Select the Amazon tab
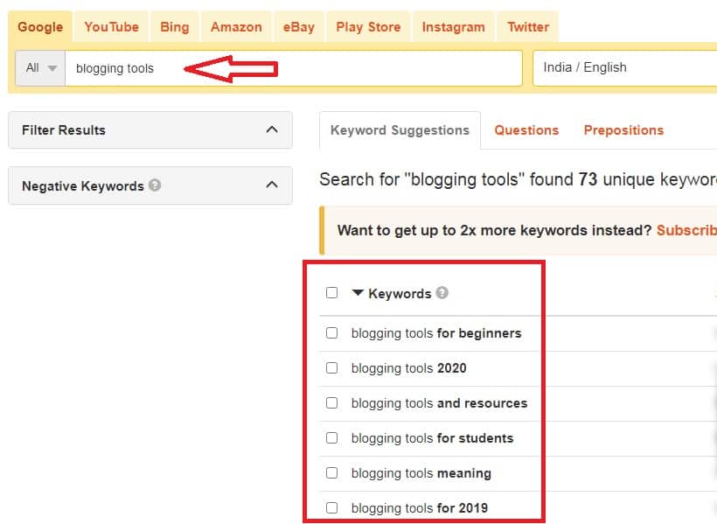 click(x=236, y=27)
